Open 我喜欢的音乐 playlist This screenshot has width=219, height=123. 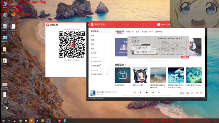tap(97, 74)
